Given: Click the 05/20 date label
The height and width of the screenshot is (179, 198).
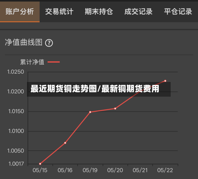Looking at the screenshot, I should tap(115, 170).
